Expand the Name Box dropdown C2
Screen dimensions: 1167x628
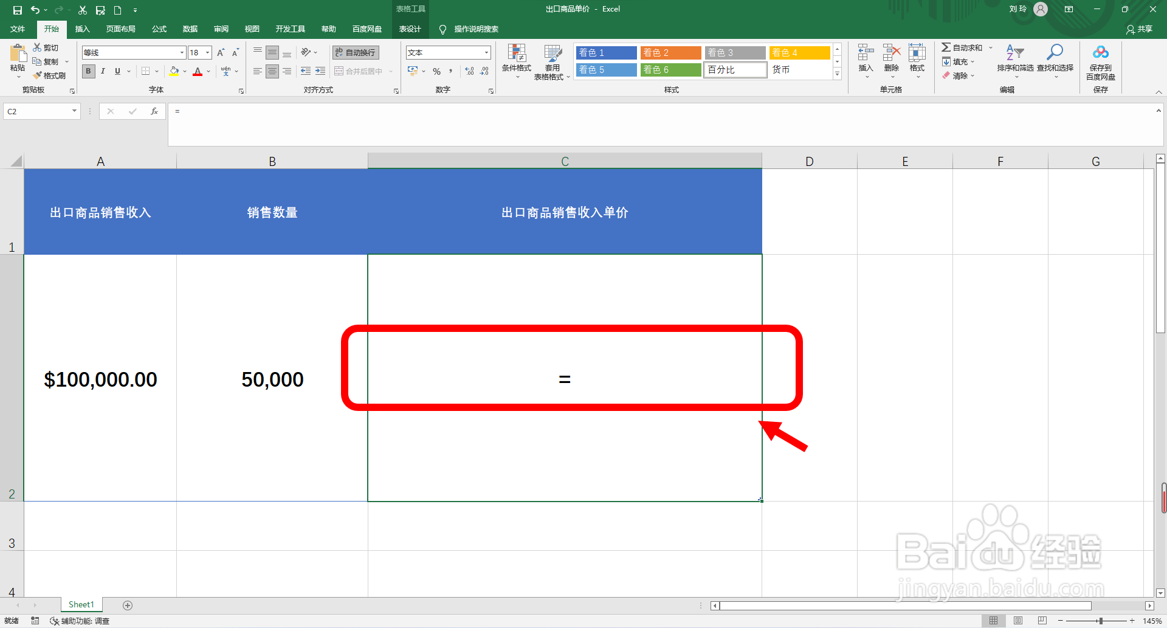click(x=74, y=111)
